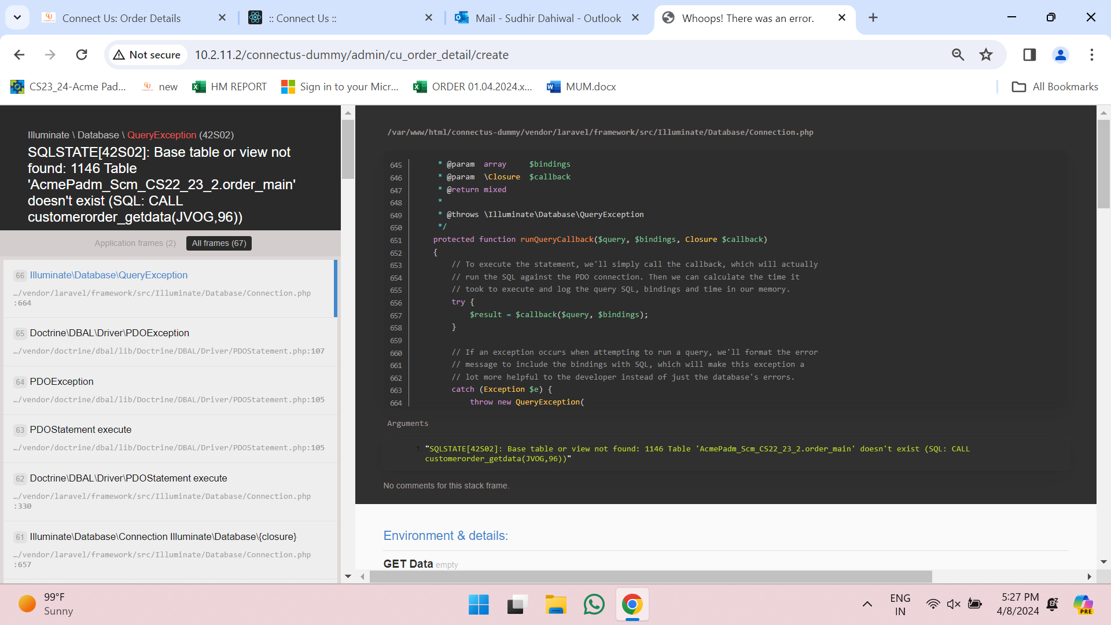Viewport: 1111px width, 625px height.
Task: Click the muted volume tray icon
Action: 954,604
